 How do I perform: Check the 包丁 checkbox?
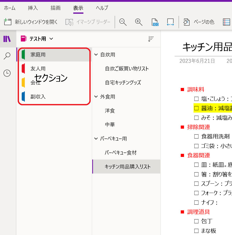[x=196, y=221]
